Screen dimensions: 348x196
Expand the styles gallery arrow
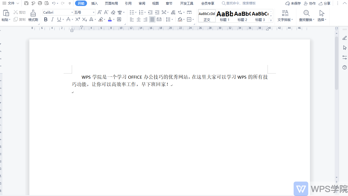[271, 20]
